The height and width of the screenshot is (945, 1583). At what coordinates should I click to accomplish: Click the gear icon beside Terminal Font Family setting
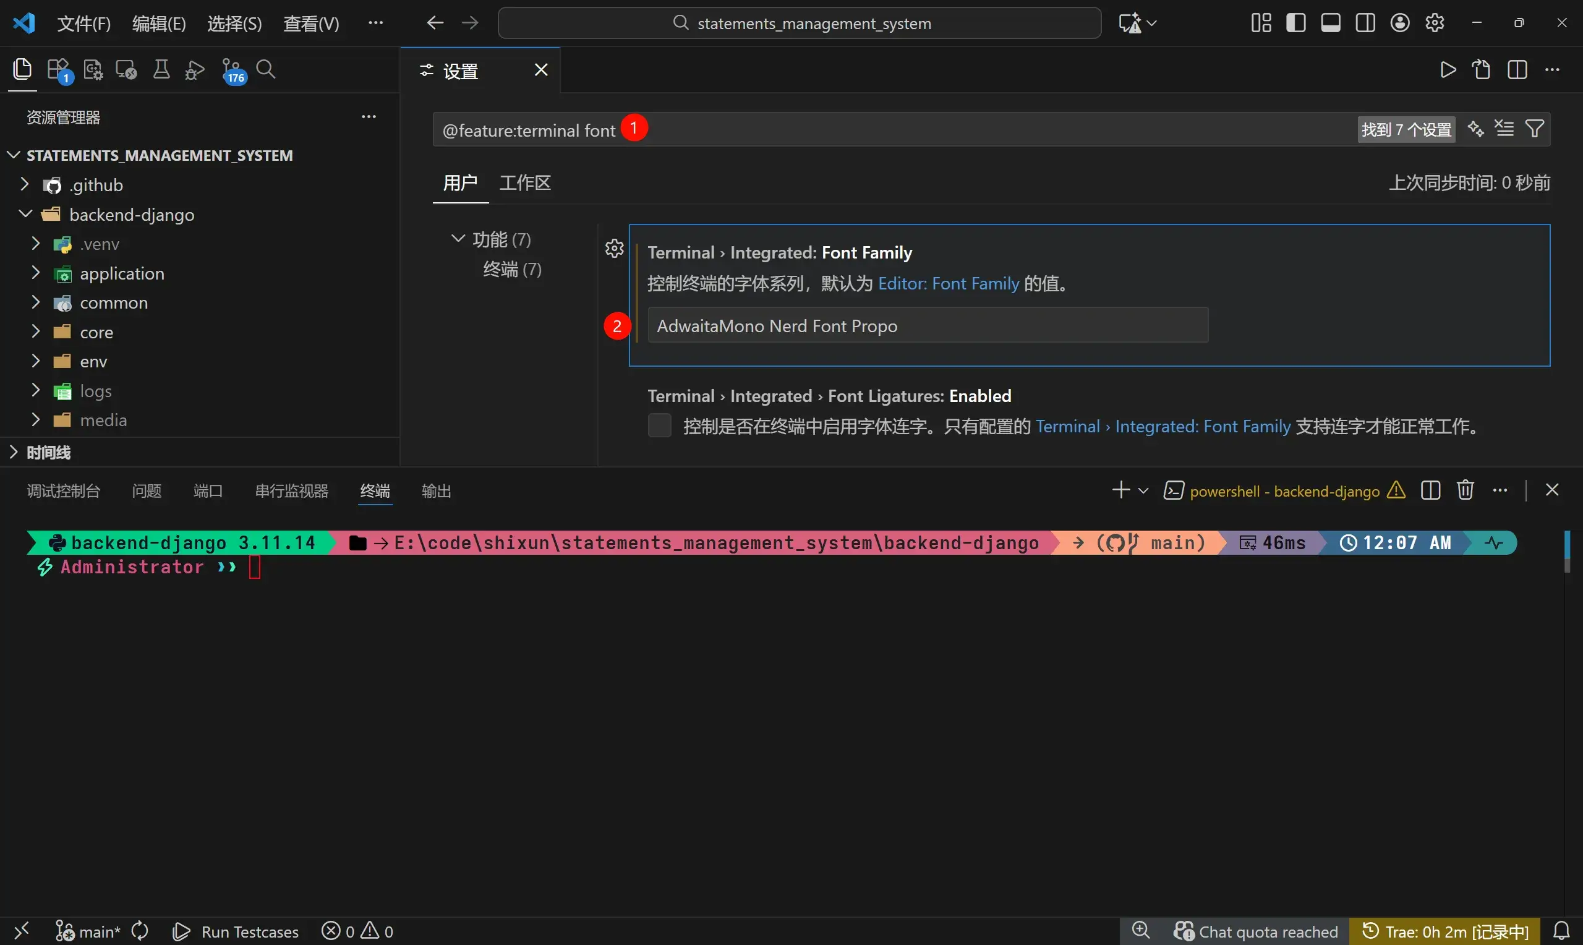click(613, 249)
